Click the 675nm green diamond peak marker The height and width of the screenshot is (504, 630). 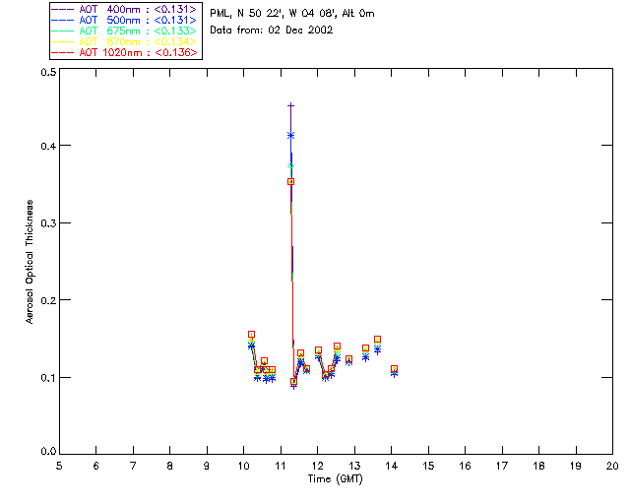[291, 166]
